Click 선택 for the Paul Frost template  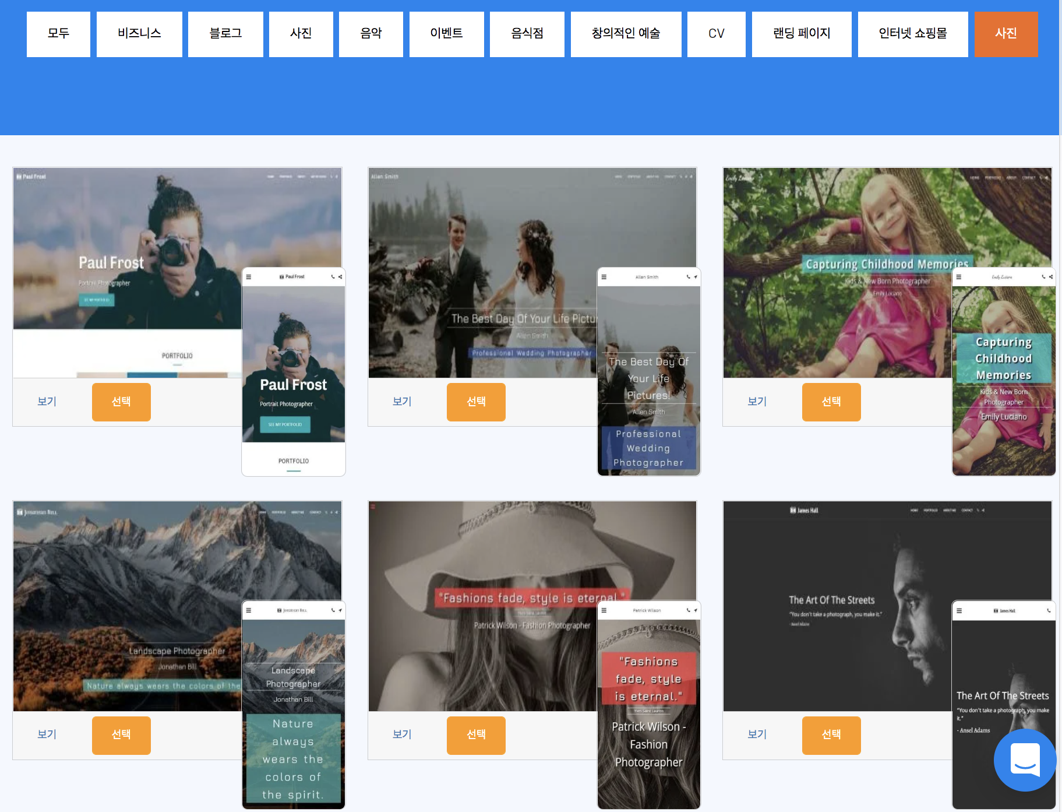(121, 402)
